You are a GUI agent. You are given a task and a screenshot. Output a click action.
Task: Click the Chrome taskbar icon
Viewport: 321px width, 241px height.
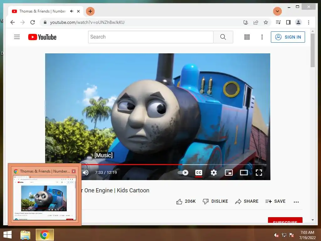coord(45,235)
